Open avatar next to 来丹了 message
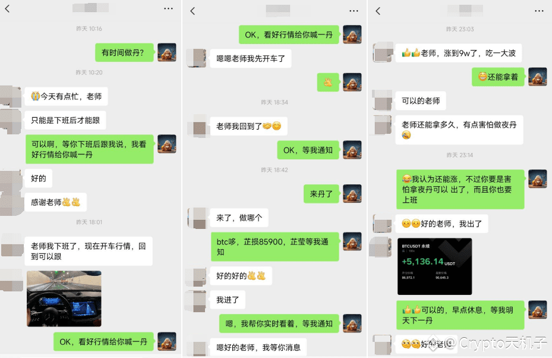Image resolution: width=552 pixels, height=358 pixels. [352, 194]
